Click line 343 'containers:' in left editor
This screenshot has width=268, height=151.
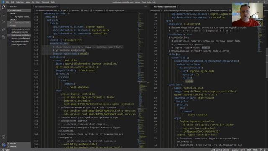[58, 57]
